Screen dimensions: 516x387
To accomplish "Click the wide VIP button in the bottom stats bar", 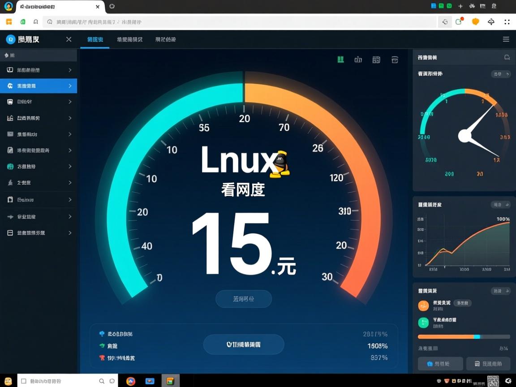I will pos(244,344).
